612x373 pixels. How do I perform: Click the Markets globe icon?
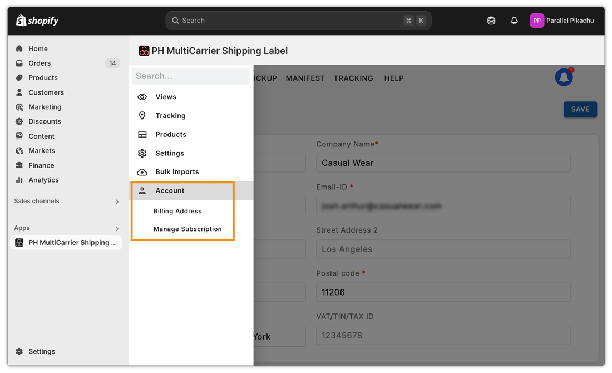pos(19,150)
